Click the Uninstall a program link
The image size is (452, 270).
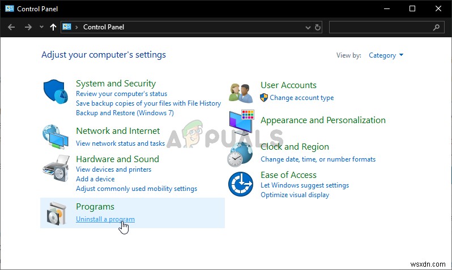(105, 219)
